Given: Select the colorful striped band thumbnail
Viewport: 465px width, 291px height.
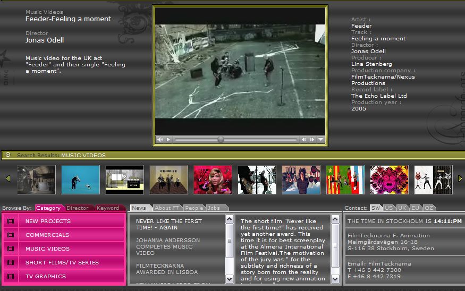Looking at the screenshot, I should pos(345,179).
